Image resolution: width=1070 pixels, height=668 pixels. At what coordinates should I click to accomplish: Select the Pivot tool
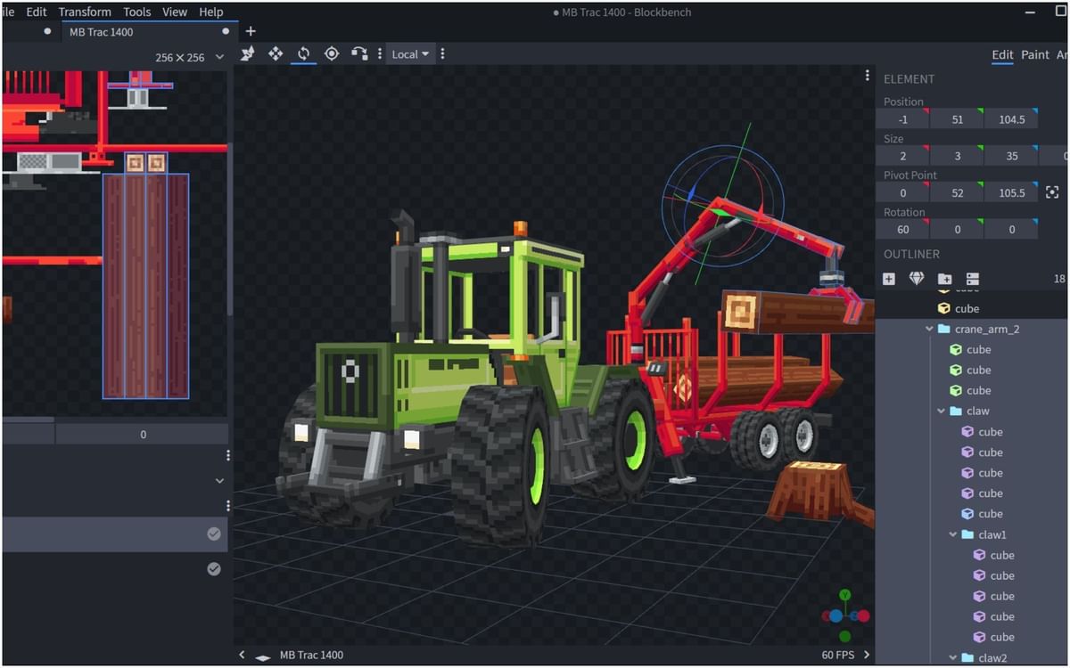tap(332, 54)
